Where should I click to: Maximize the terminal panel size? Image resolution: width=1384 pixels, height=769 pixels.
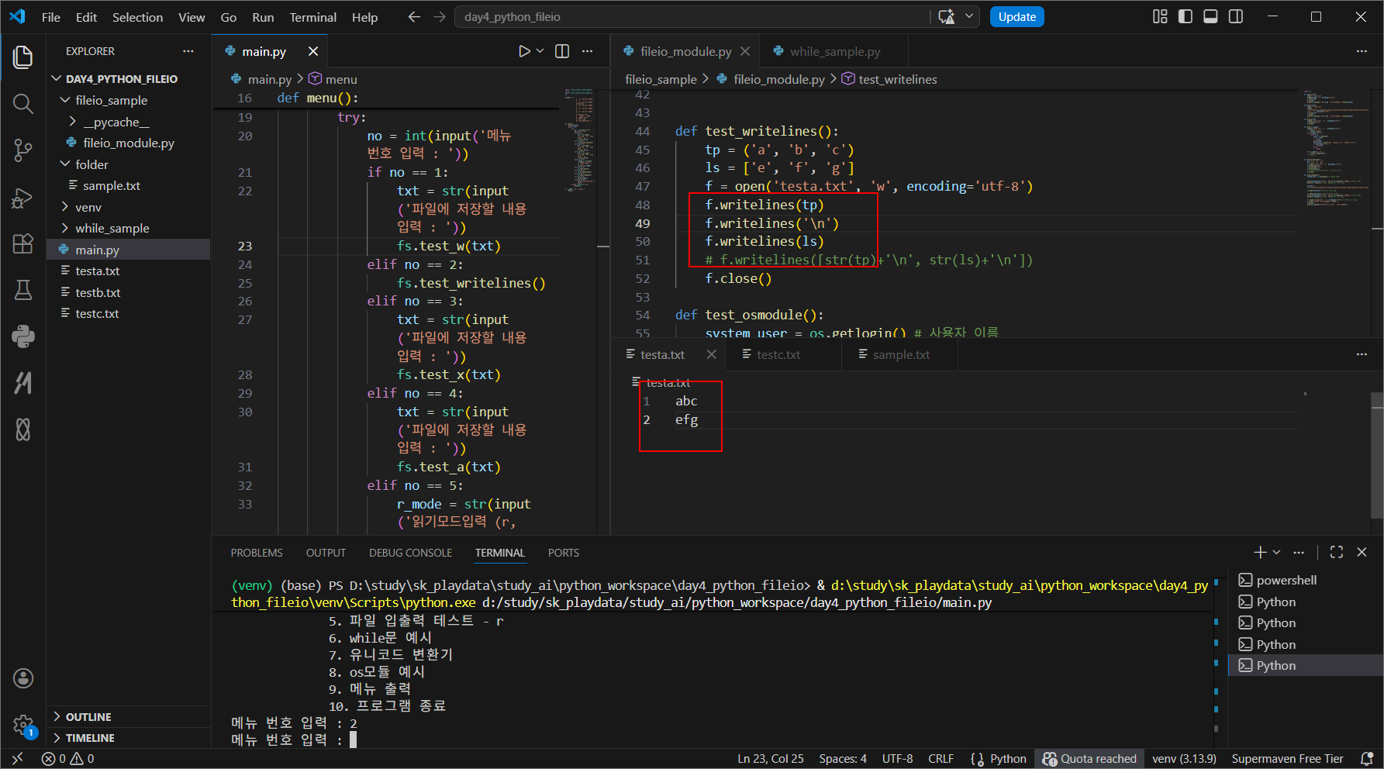1337,552
